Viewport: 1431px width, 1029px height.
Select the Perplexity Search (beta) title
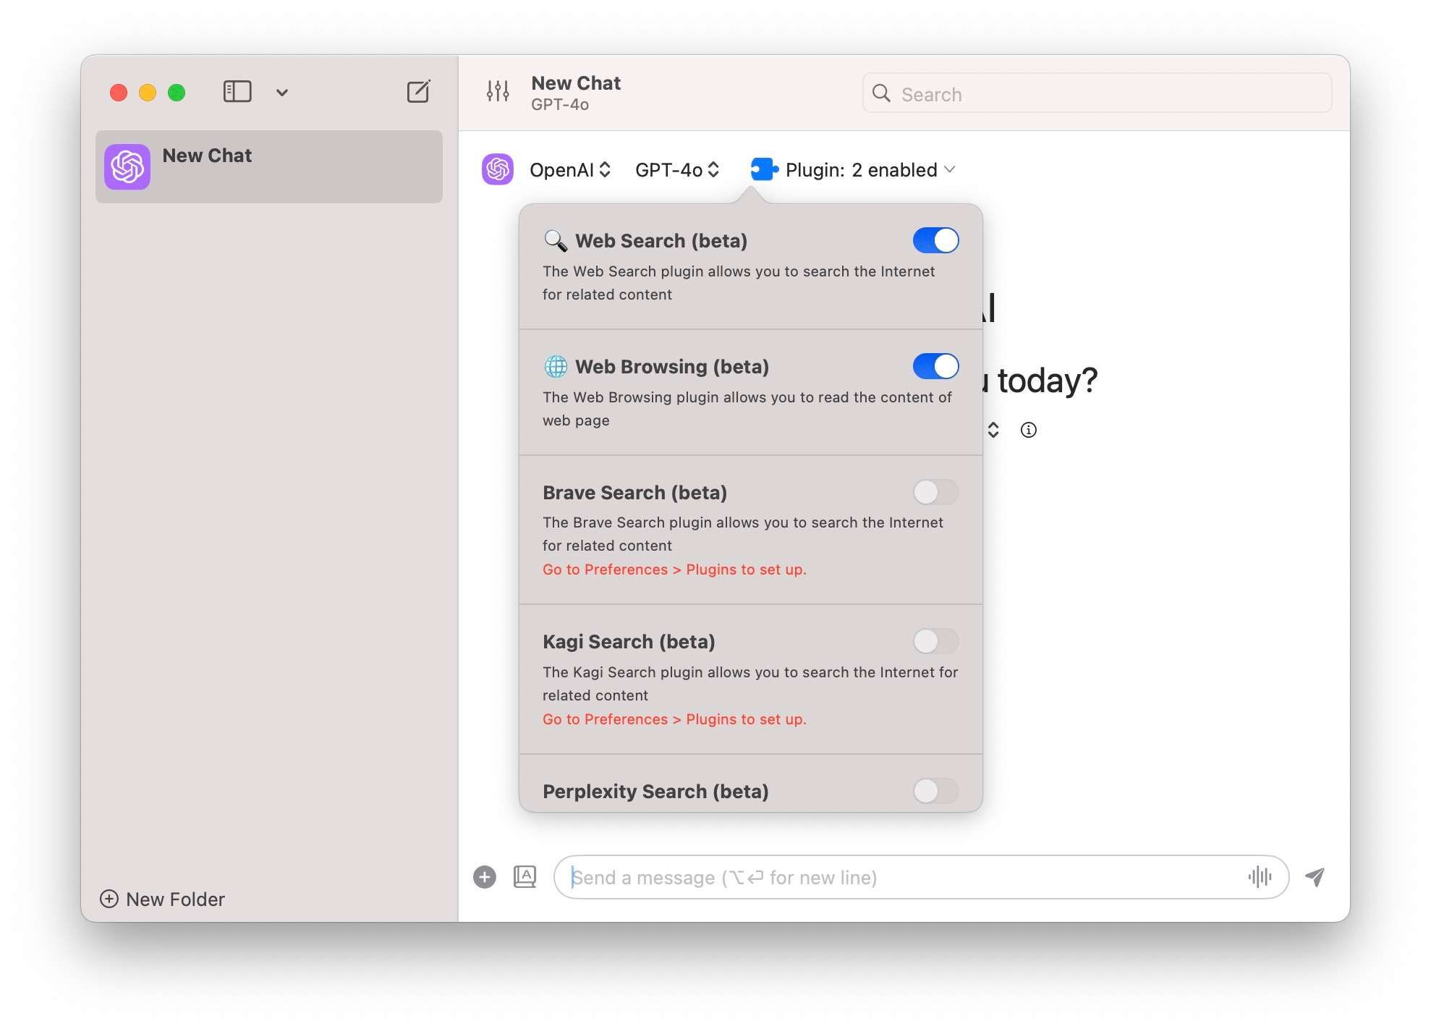point(655,792)
